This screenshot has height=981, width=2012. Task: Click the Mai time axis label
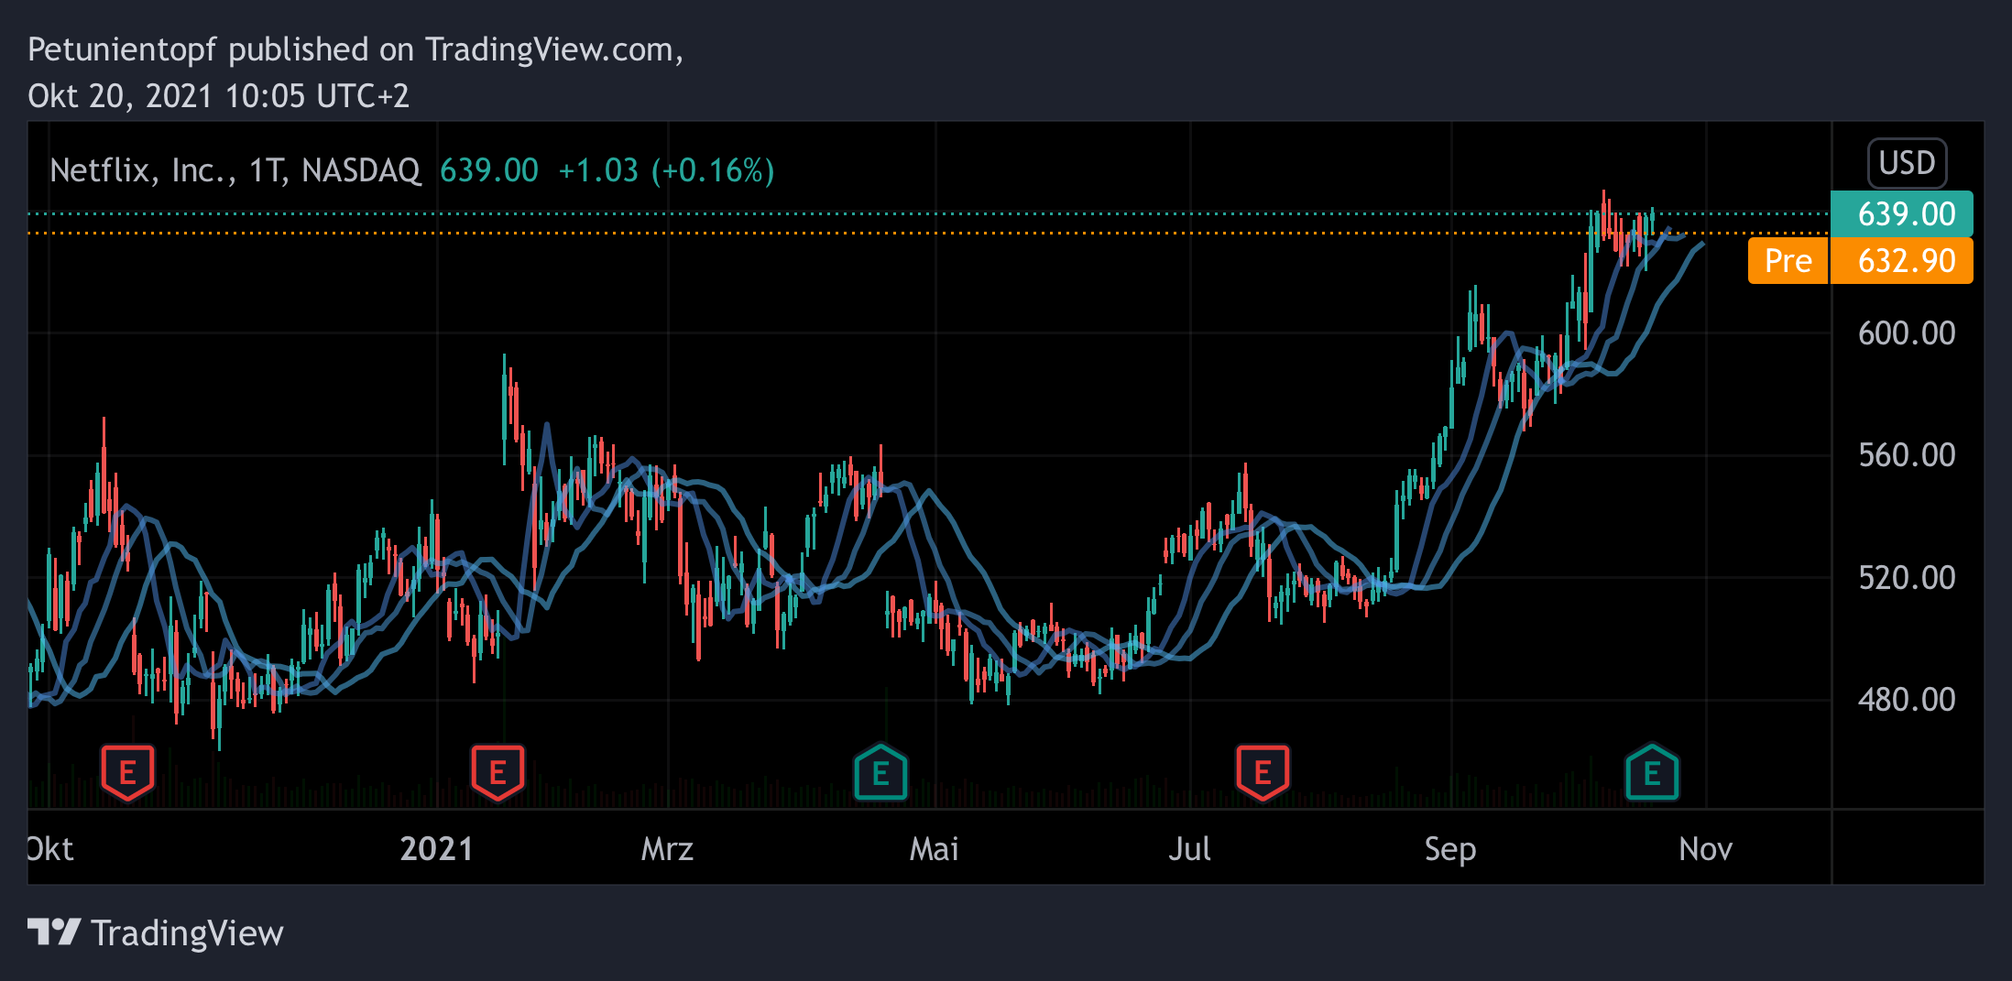(x=934, y=849)
